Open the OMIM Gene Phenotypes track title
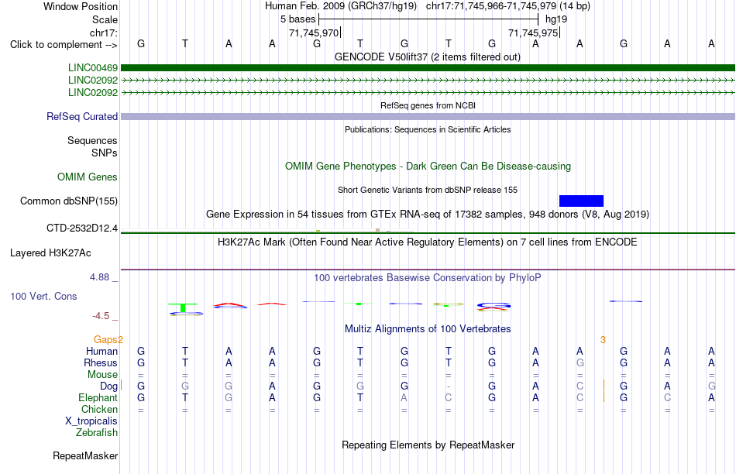The height and width of the screenshot is (474, 736). point(428,167)
